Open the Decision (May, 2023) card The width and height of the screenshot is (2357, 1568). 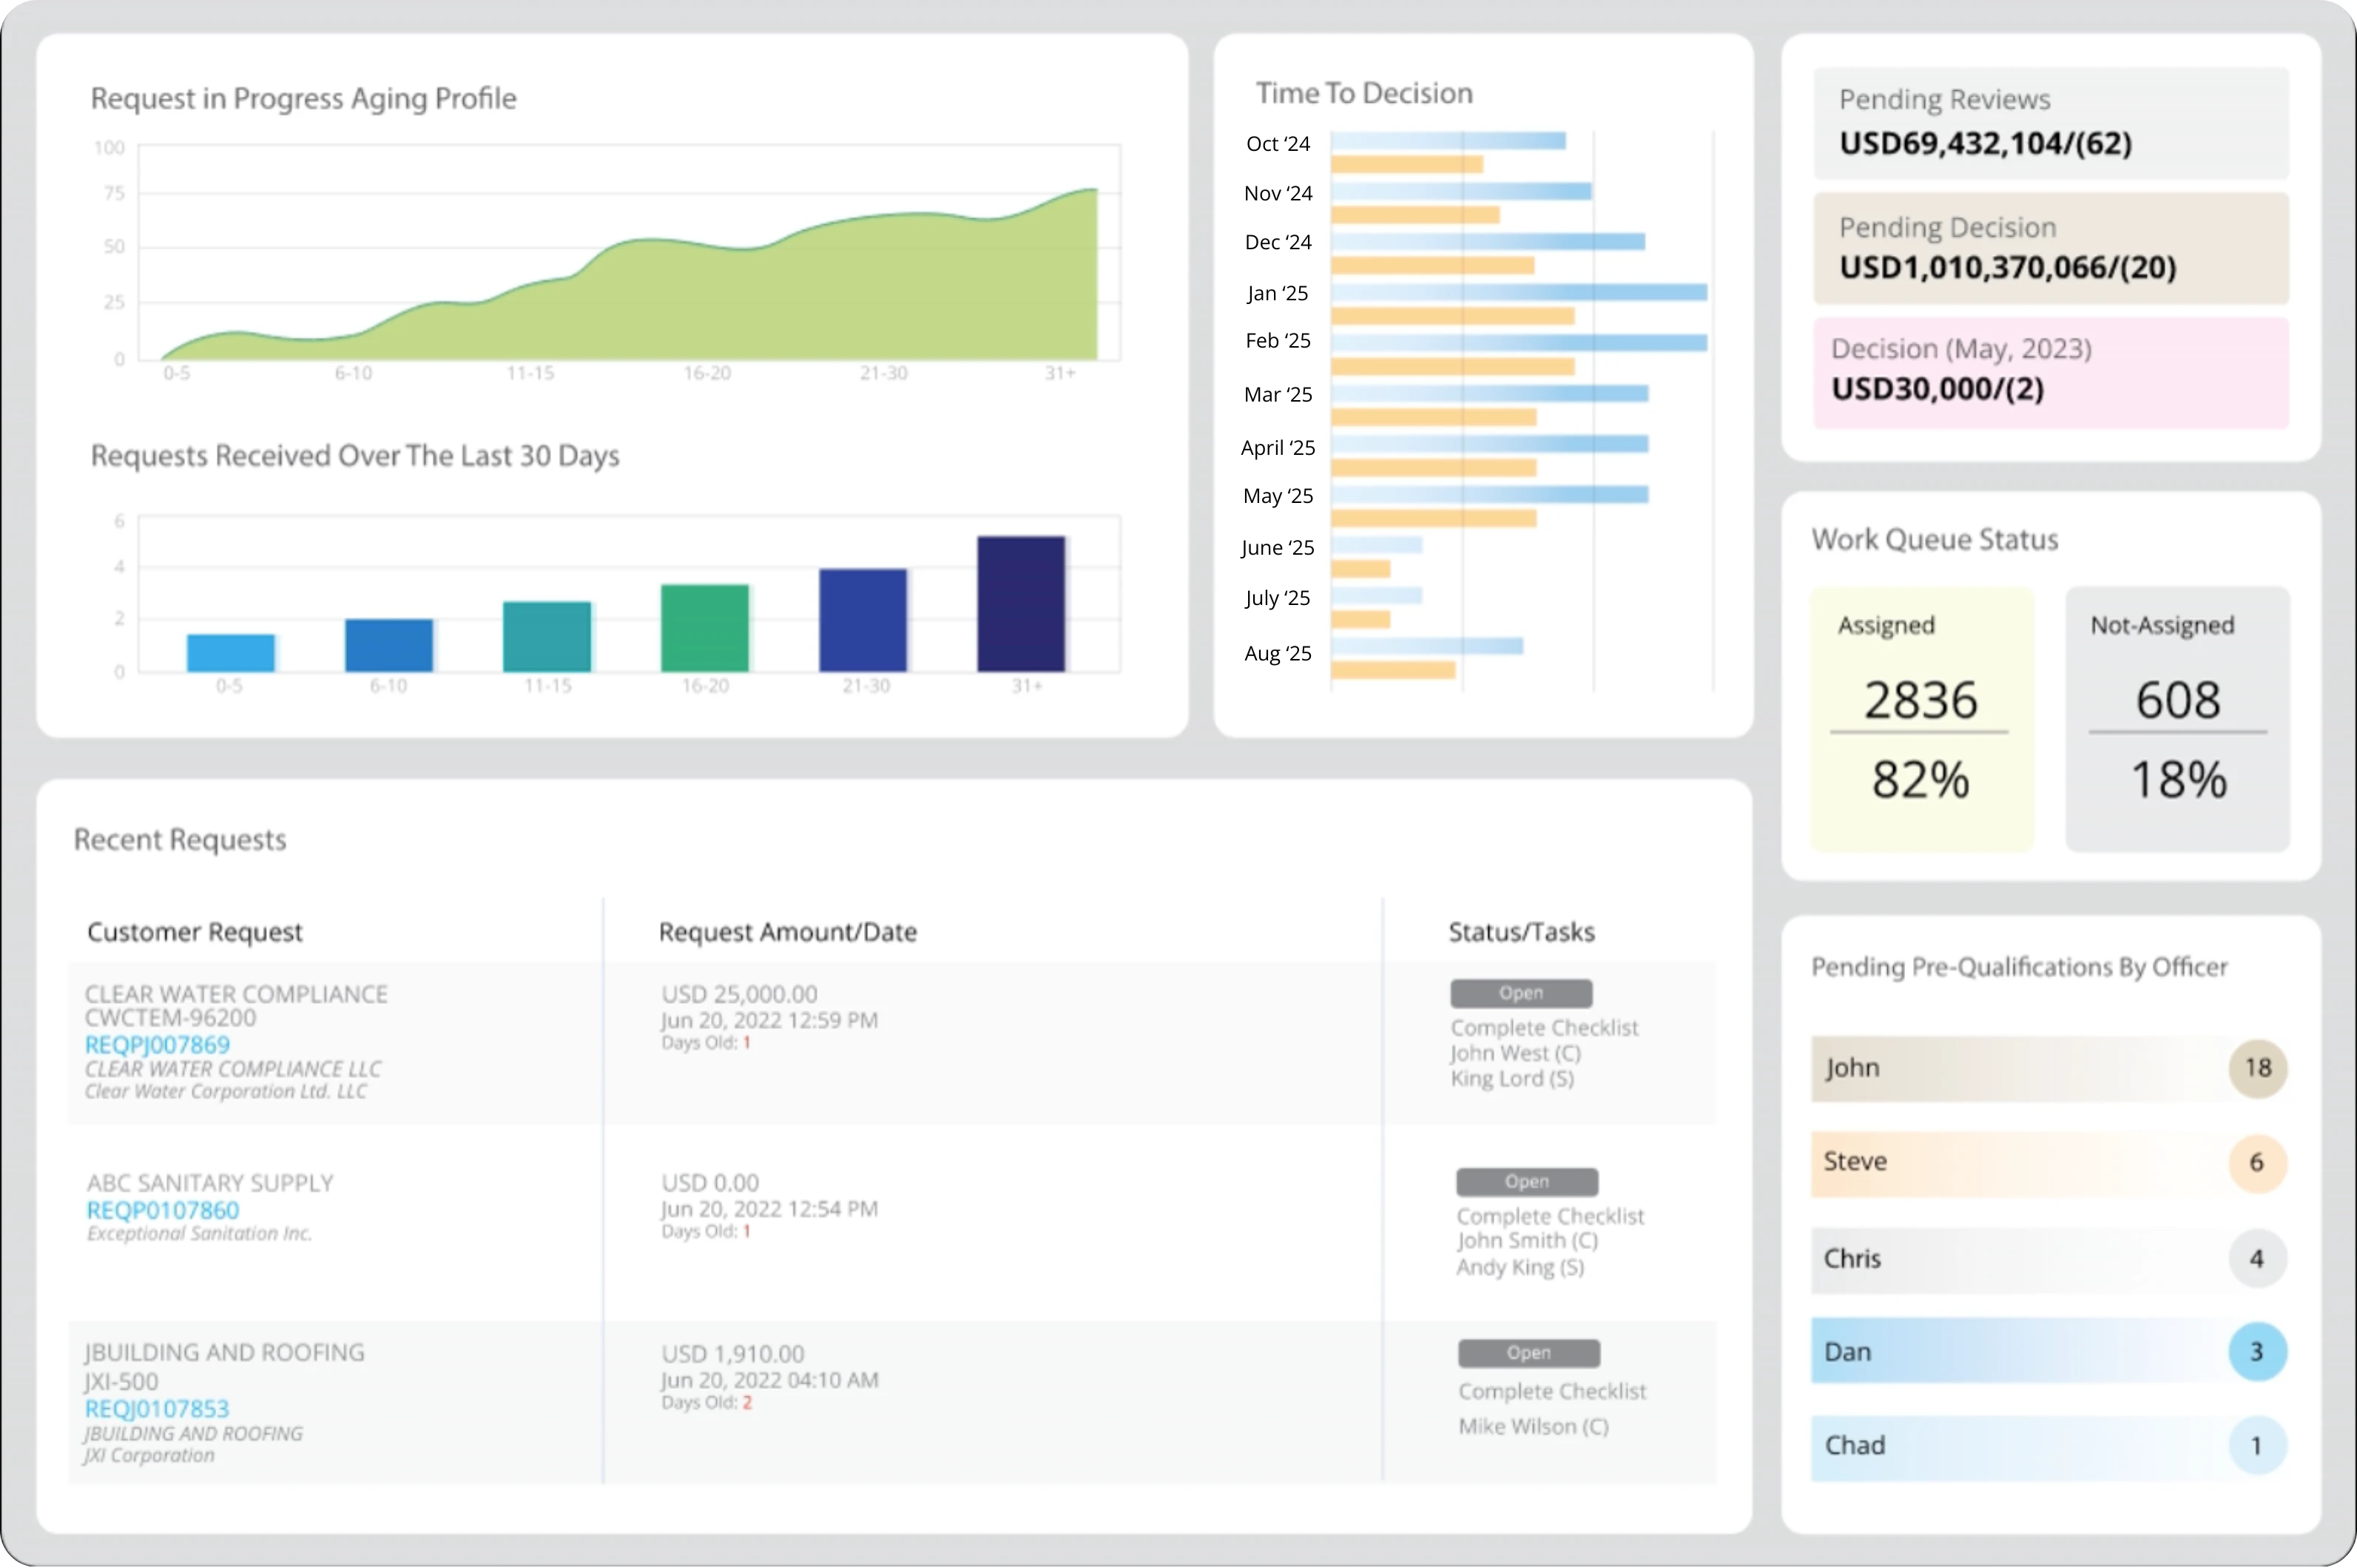tap(2050, 372)
